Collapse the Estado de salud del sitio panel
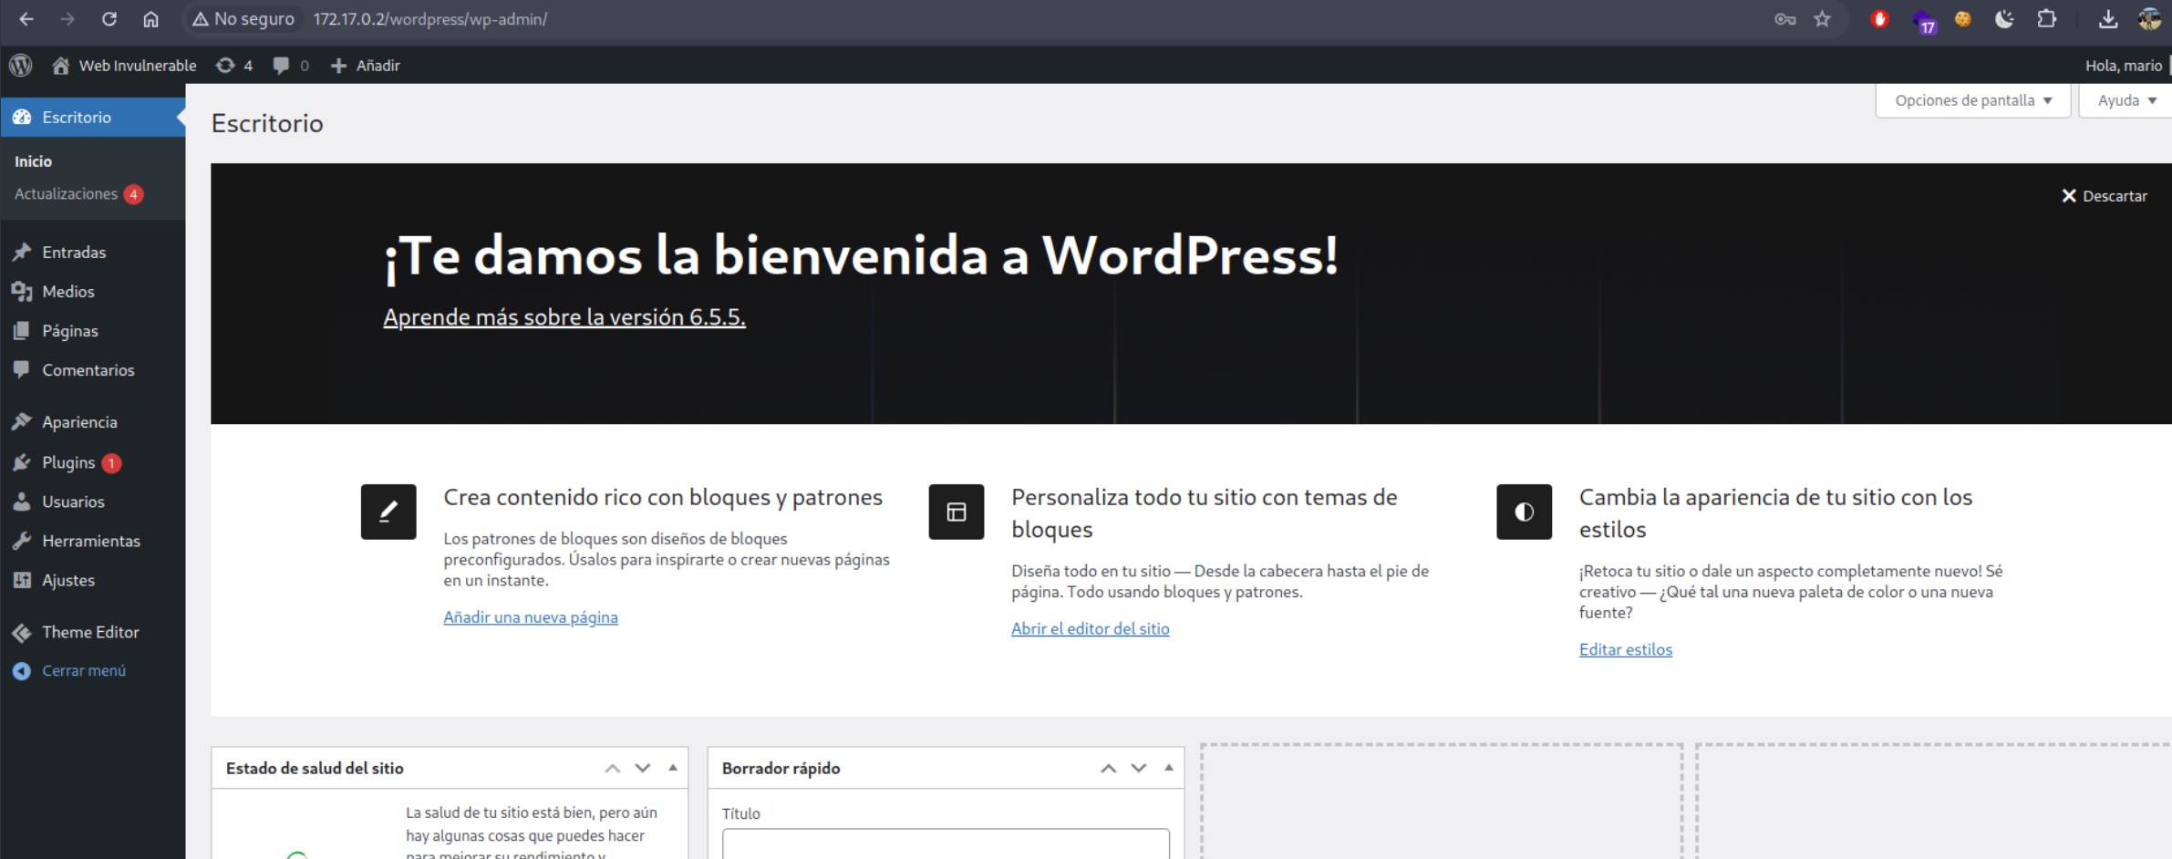The width and height of the screenshot is (2172, 859). pyautogui.click(x=673, y=768)
